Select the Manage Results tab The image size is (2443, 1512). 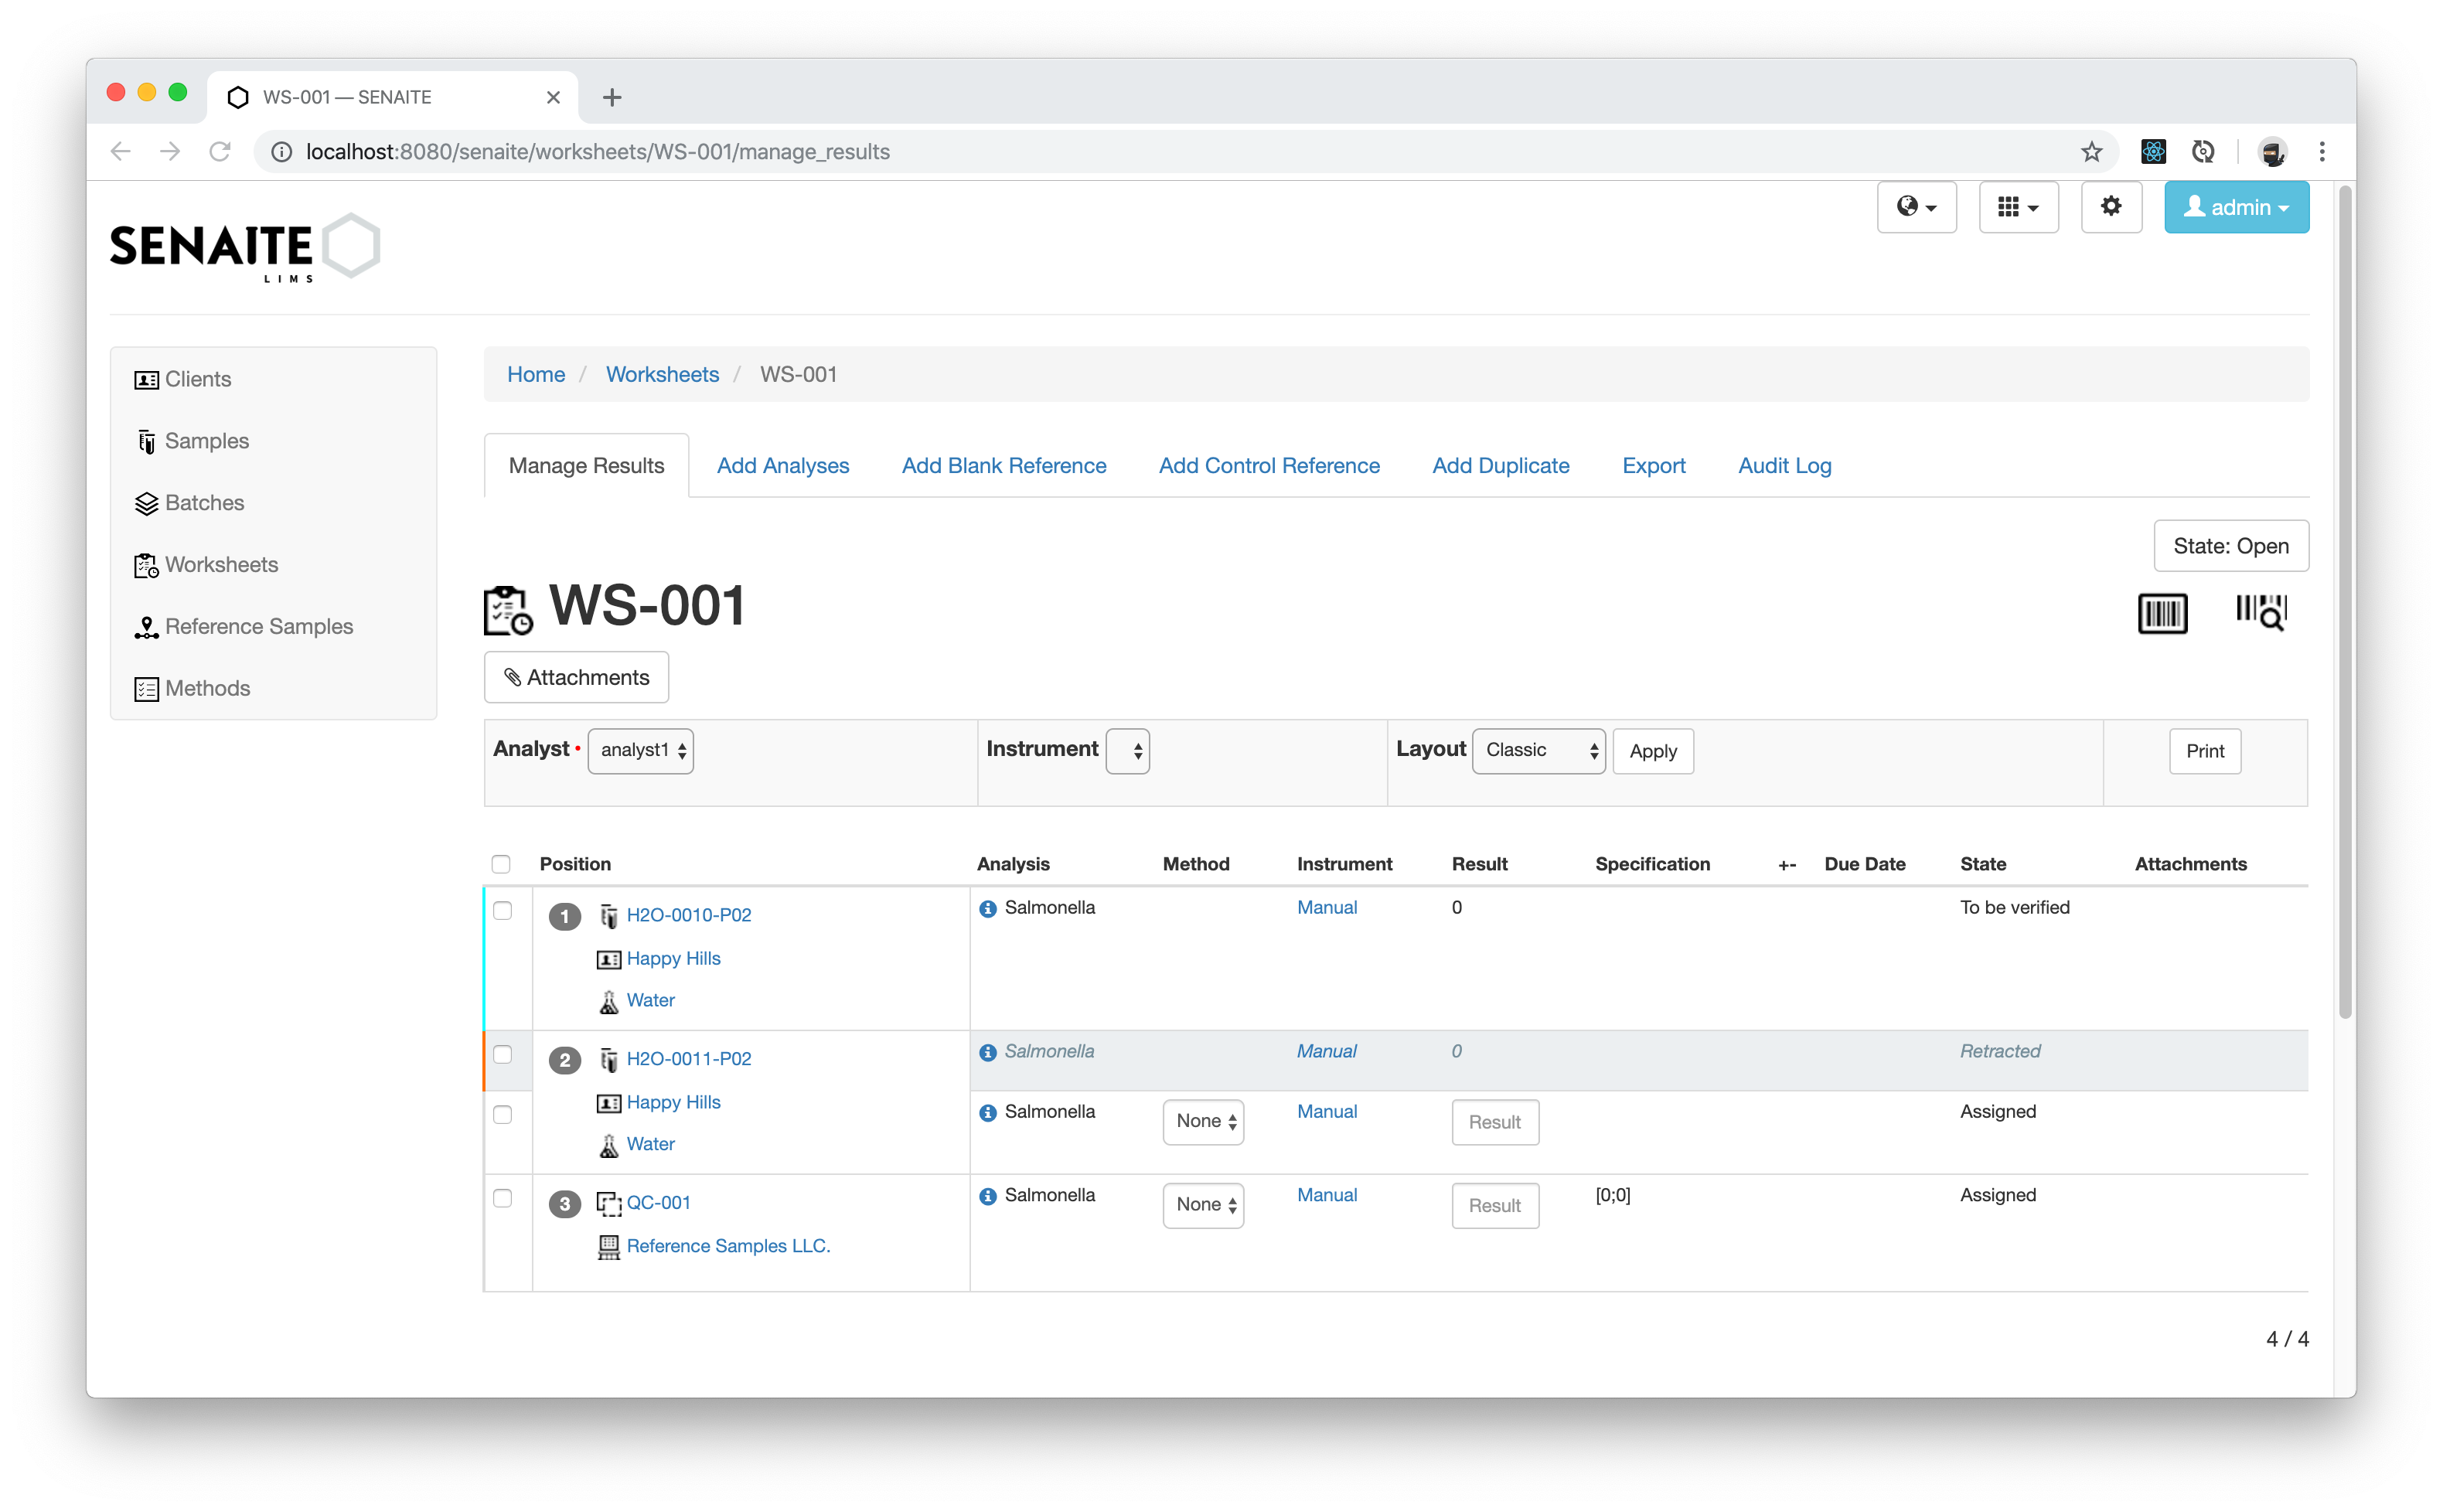tap(586, 465)
